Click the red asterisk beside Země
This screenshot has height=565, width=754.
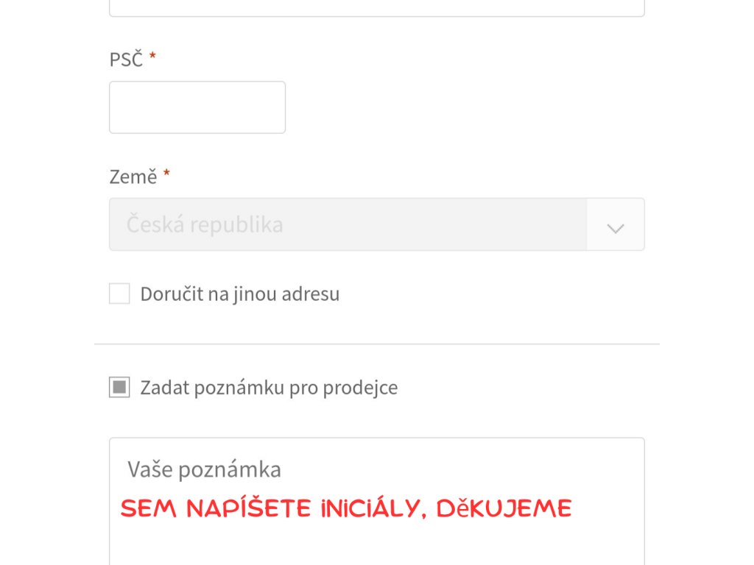point(166,175)
